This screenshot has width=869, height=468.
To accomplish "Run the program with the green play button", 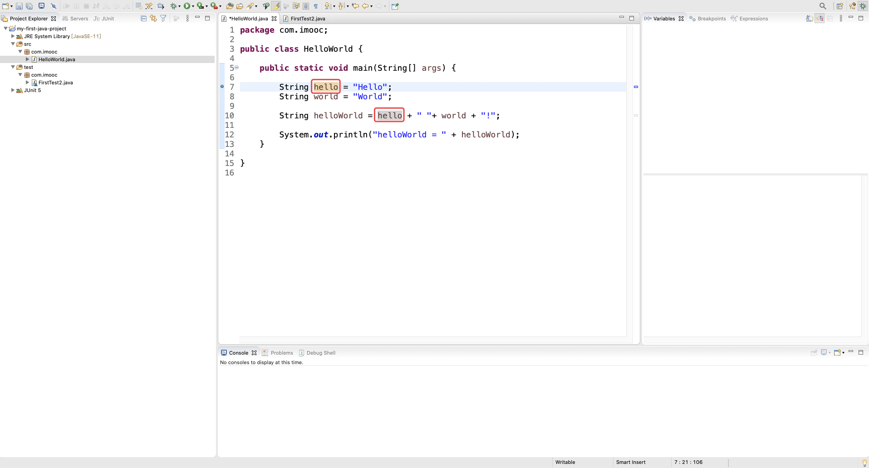I will point(187,6).
